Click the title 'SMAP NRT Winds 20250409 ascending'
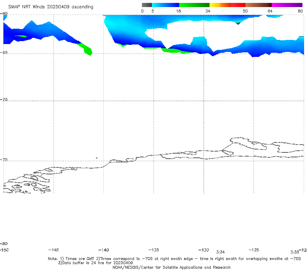Viewport: 307px width, 270px height. coord(51,7)
